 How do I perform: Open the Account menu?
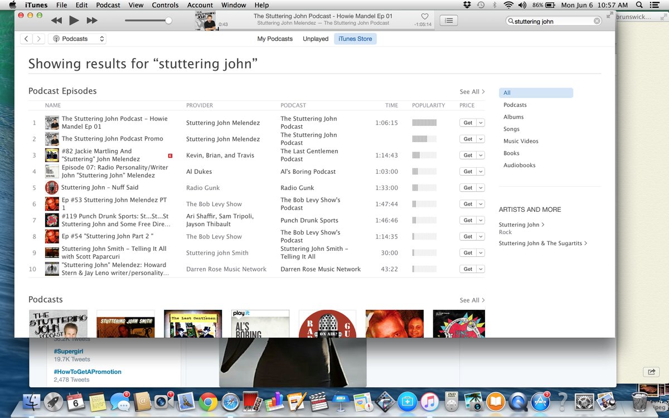(200, 5)
